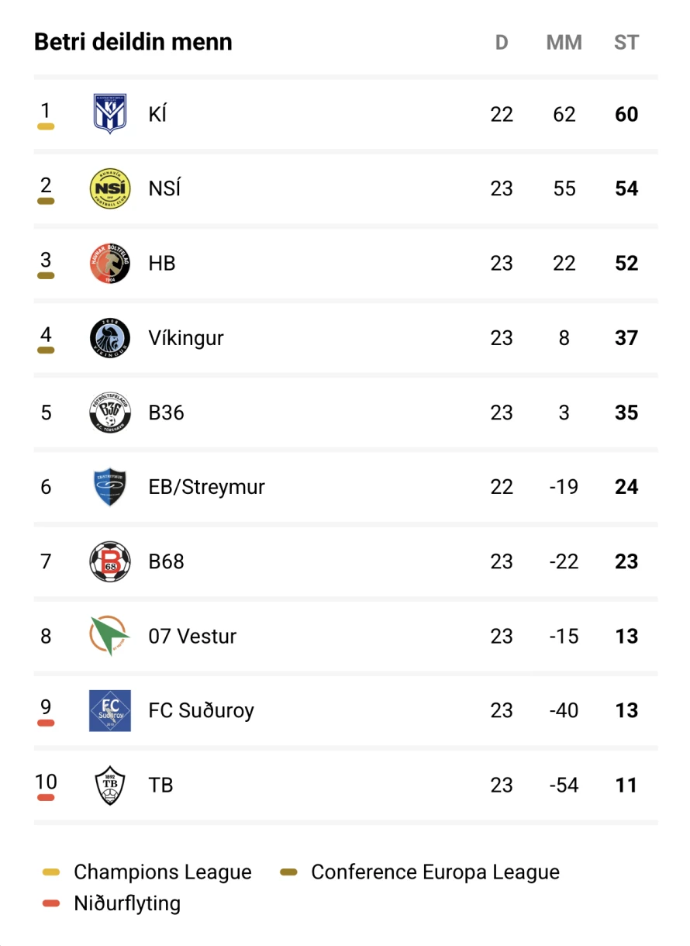
Task: Select the FC Suðuroy team name
Action: [202, 710]
